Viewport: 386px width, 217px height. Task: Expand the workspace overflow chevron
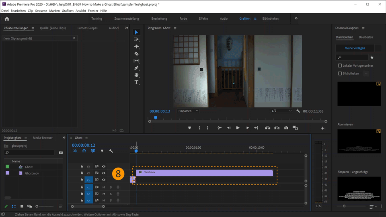[x=296, y=18]
